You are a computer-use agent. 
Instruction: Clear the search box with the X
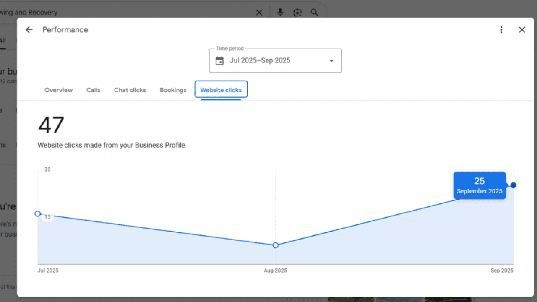259,13
